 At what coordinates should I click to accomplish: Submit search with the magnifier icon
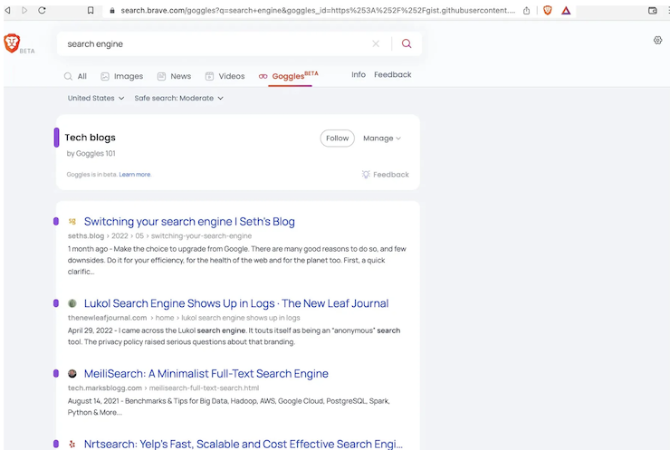[x=407, y=43]
